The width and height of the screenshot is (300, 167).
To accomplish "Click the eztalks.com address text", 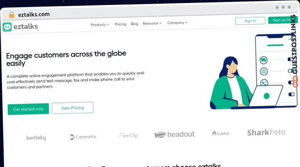I will [x=34, y=14].
